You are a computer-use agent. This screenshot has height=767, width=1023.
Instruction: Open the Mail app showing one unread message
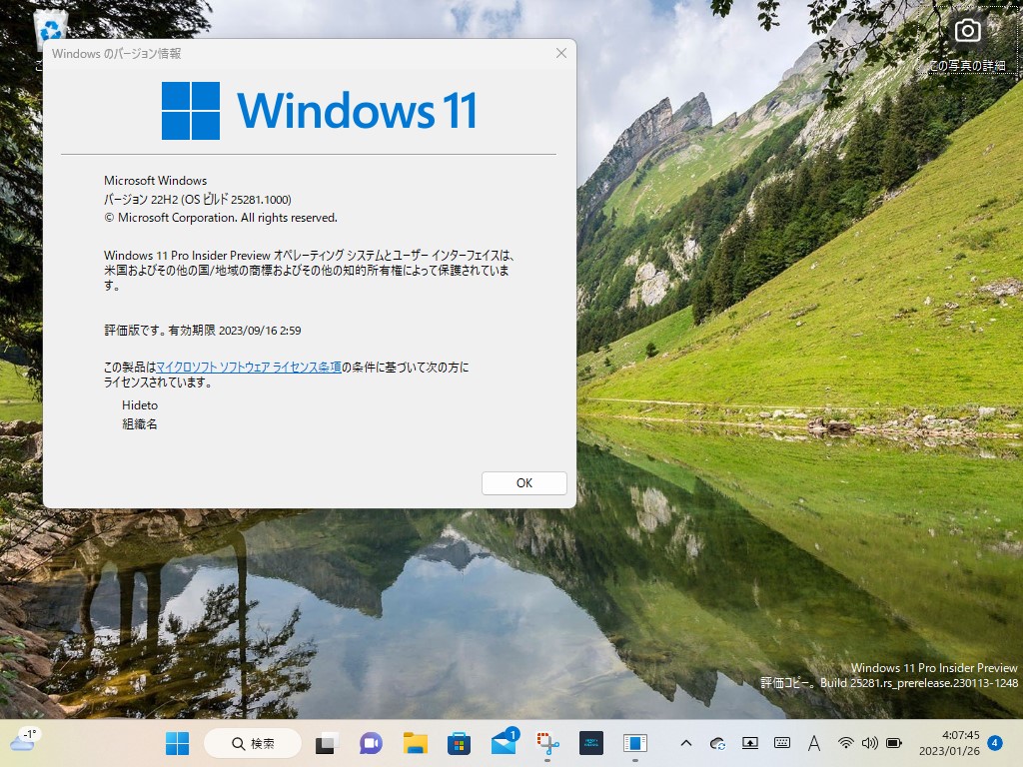(x=504, y=743)
